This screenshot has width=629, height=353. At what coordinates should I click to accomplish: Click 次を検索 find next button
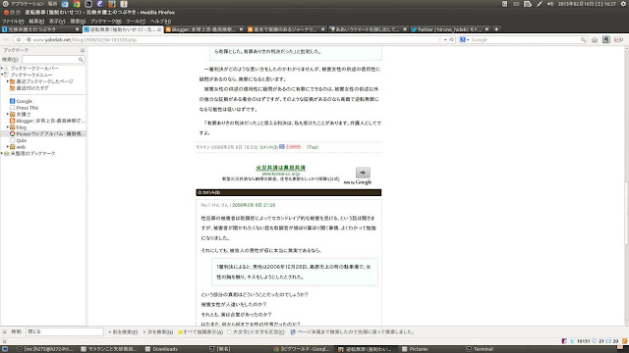click(x=158, y=331)
